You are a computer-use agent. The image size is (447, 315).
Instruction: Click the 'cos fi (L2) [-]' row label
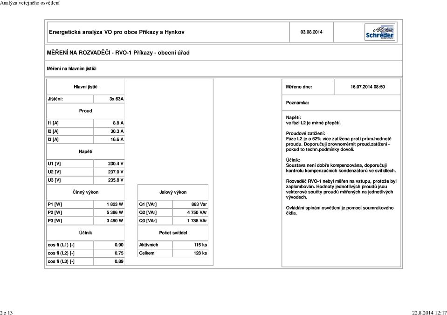tap(61, 253)
